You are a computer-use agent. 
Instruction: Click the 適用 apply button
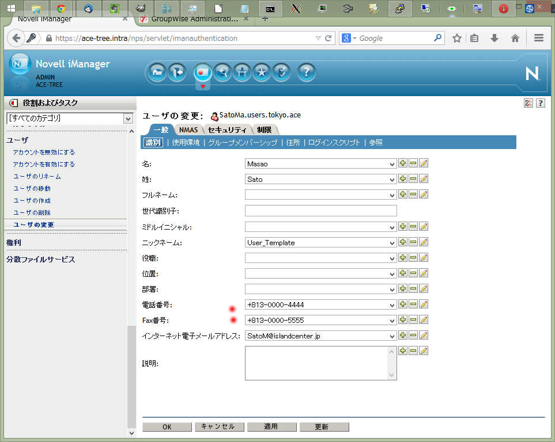pos(272,427)
